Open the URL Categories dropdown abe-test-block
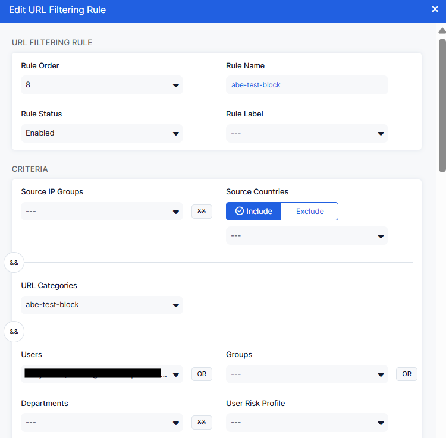This screenshot has height=438, width=446. pyautogui.click(x=102, y=305)
